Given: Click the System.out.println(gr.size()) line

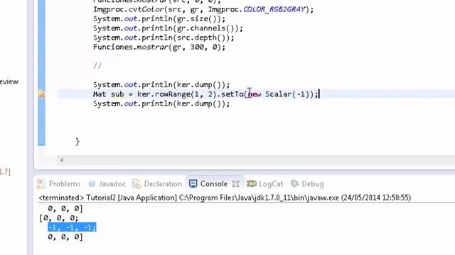Looking at the screenshot, I should click(x=159, y=19).
